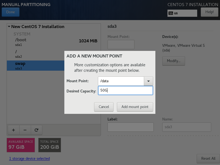Image resolution: width=220 pixels, height=165 pixels.
Task: Click the minus icon to remove partition
Action: 25,130
